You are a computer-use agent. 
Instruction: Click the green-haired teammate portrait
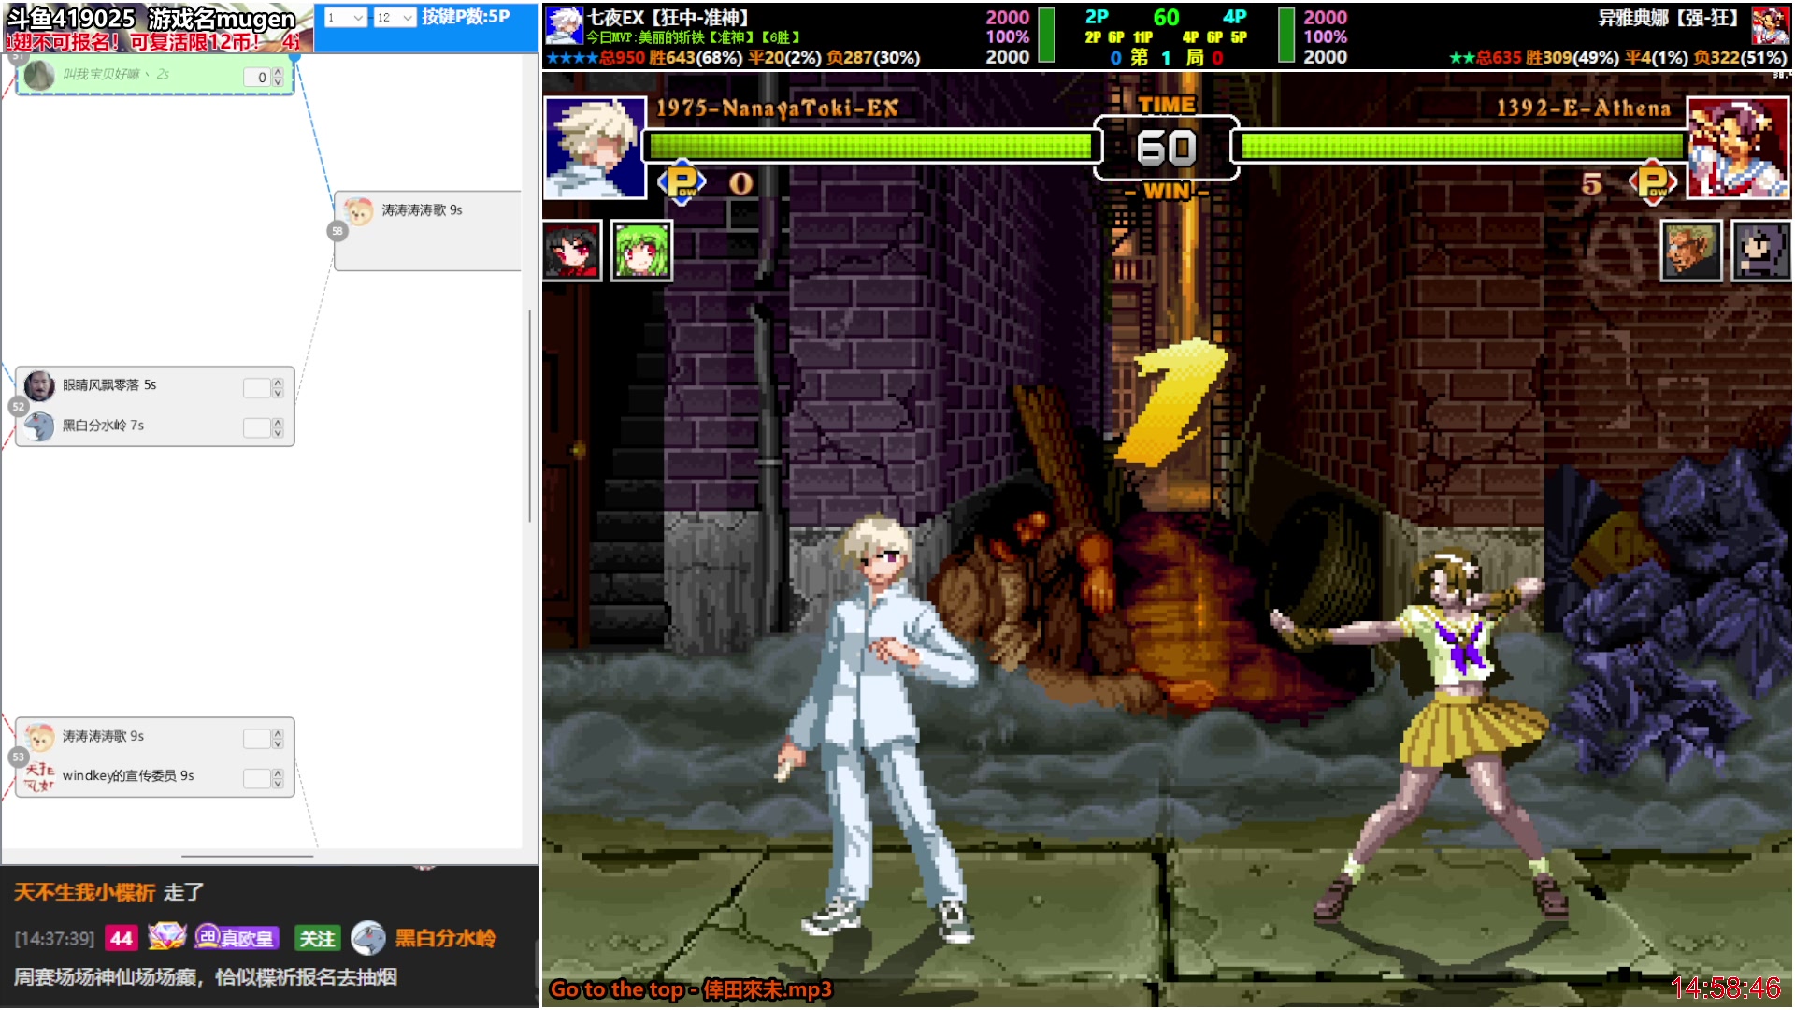click(641, 251)
